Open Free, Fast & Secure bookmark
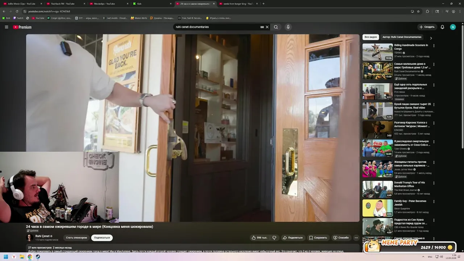This screenshot has width=464, height=261. point(190,18)
